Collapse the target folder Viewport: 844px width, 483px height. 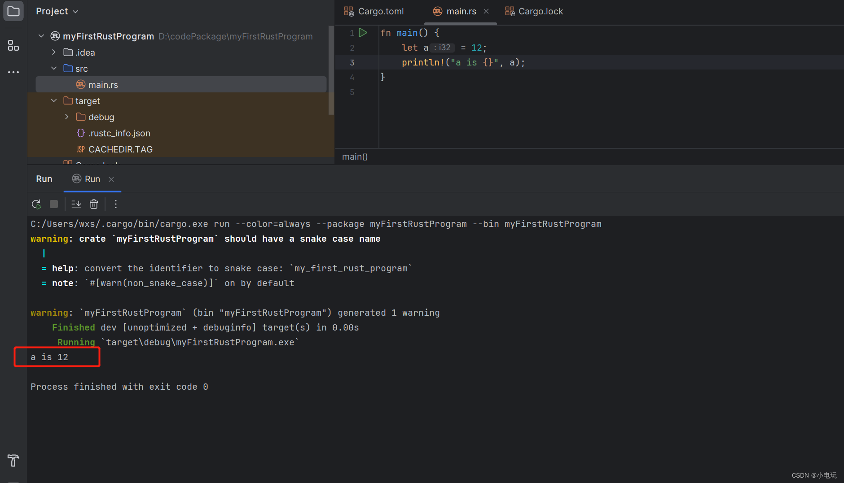point(54,100)
